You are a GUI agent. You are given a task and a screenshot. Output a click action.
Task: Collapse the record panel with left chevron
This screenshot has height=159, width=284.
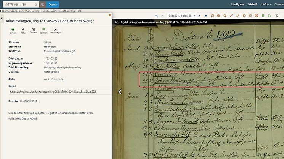2,18
